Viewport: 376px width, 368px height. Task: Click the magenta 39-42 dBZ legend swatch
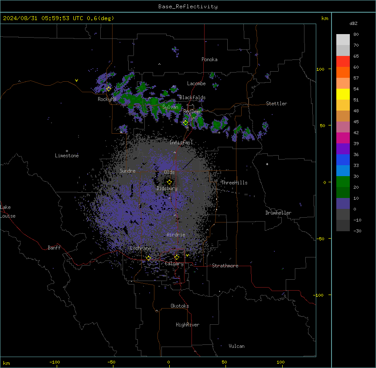tap(343, 138)
